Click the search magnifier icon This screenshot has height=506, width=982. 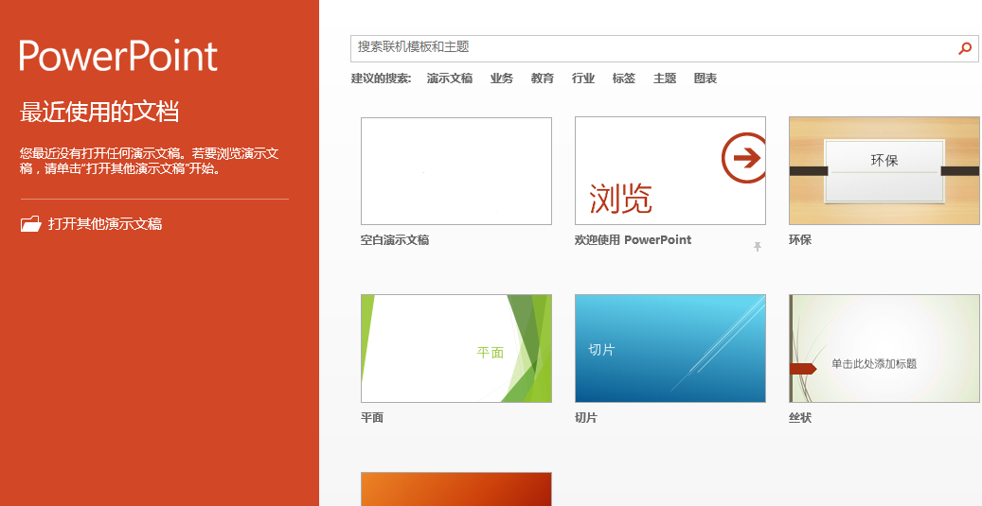(x=965, y=48)
